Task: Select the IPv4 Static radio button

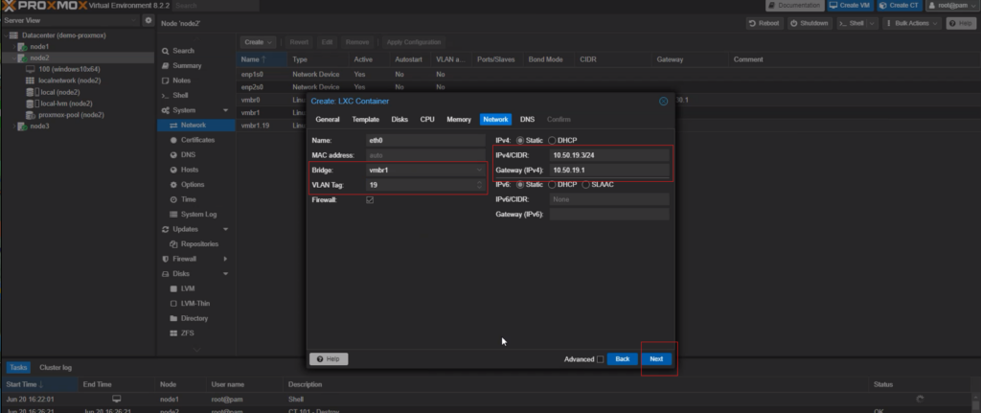Action: 520,140
